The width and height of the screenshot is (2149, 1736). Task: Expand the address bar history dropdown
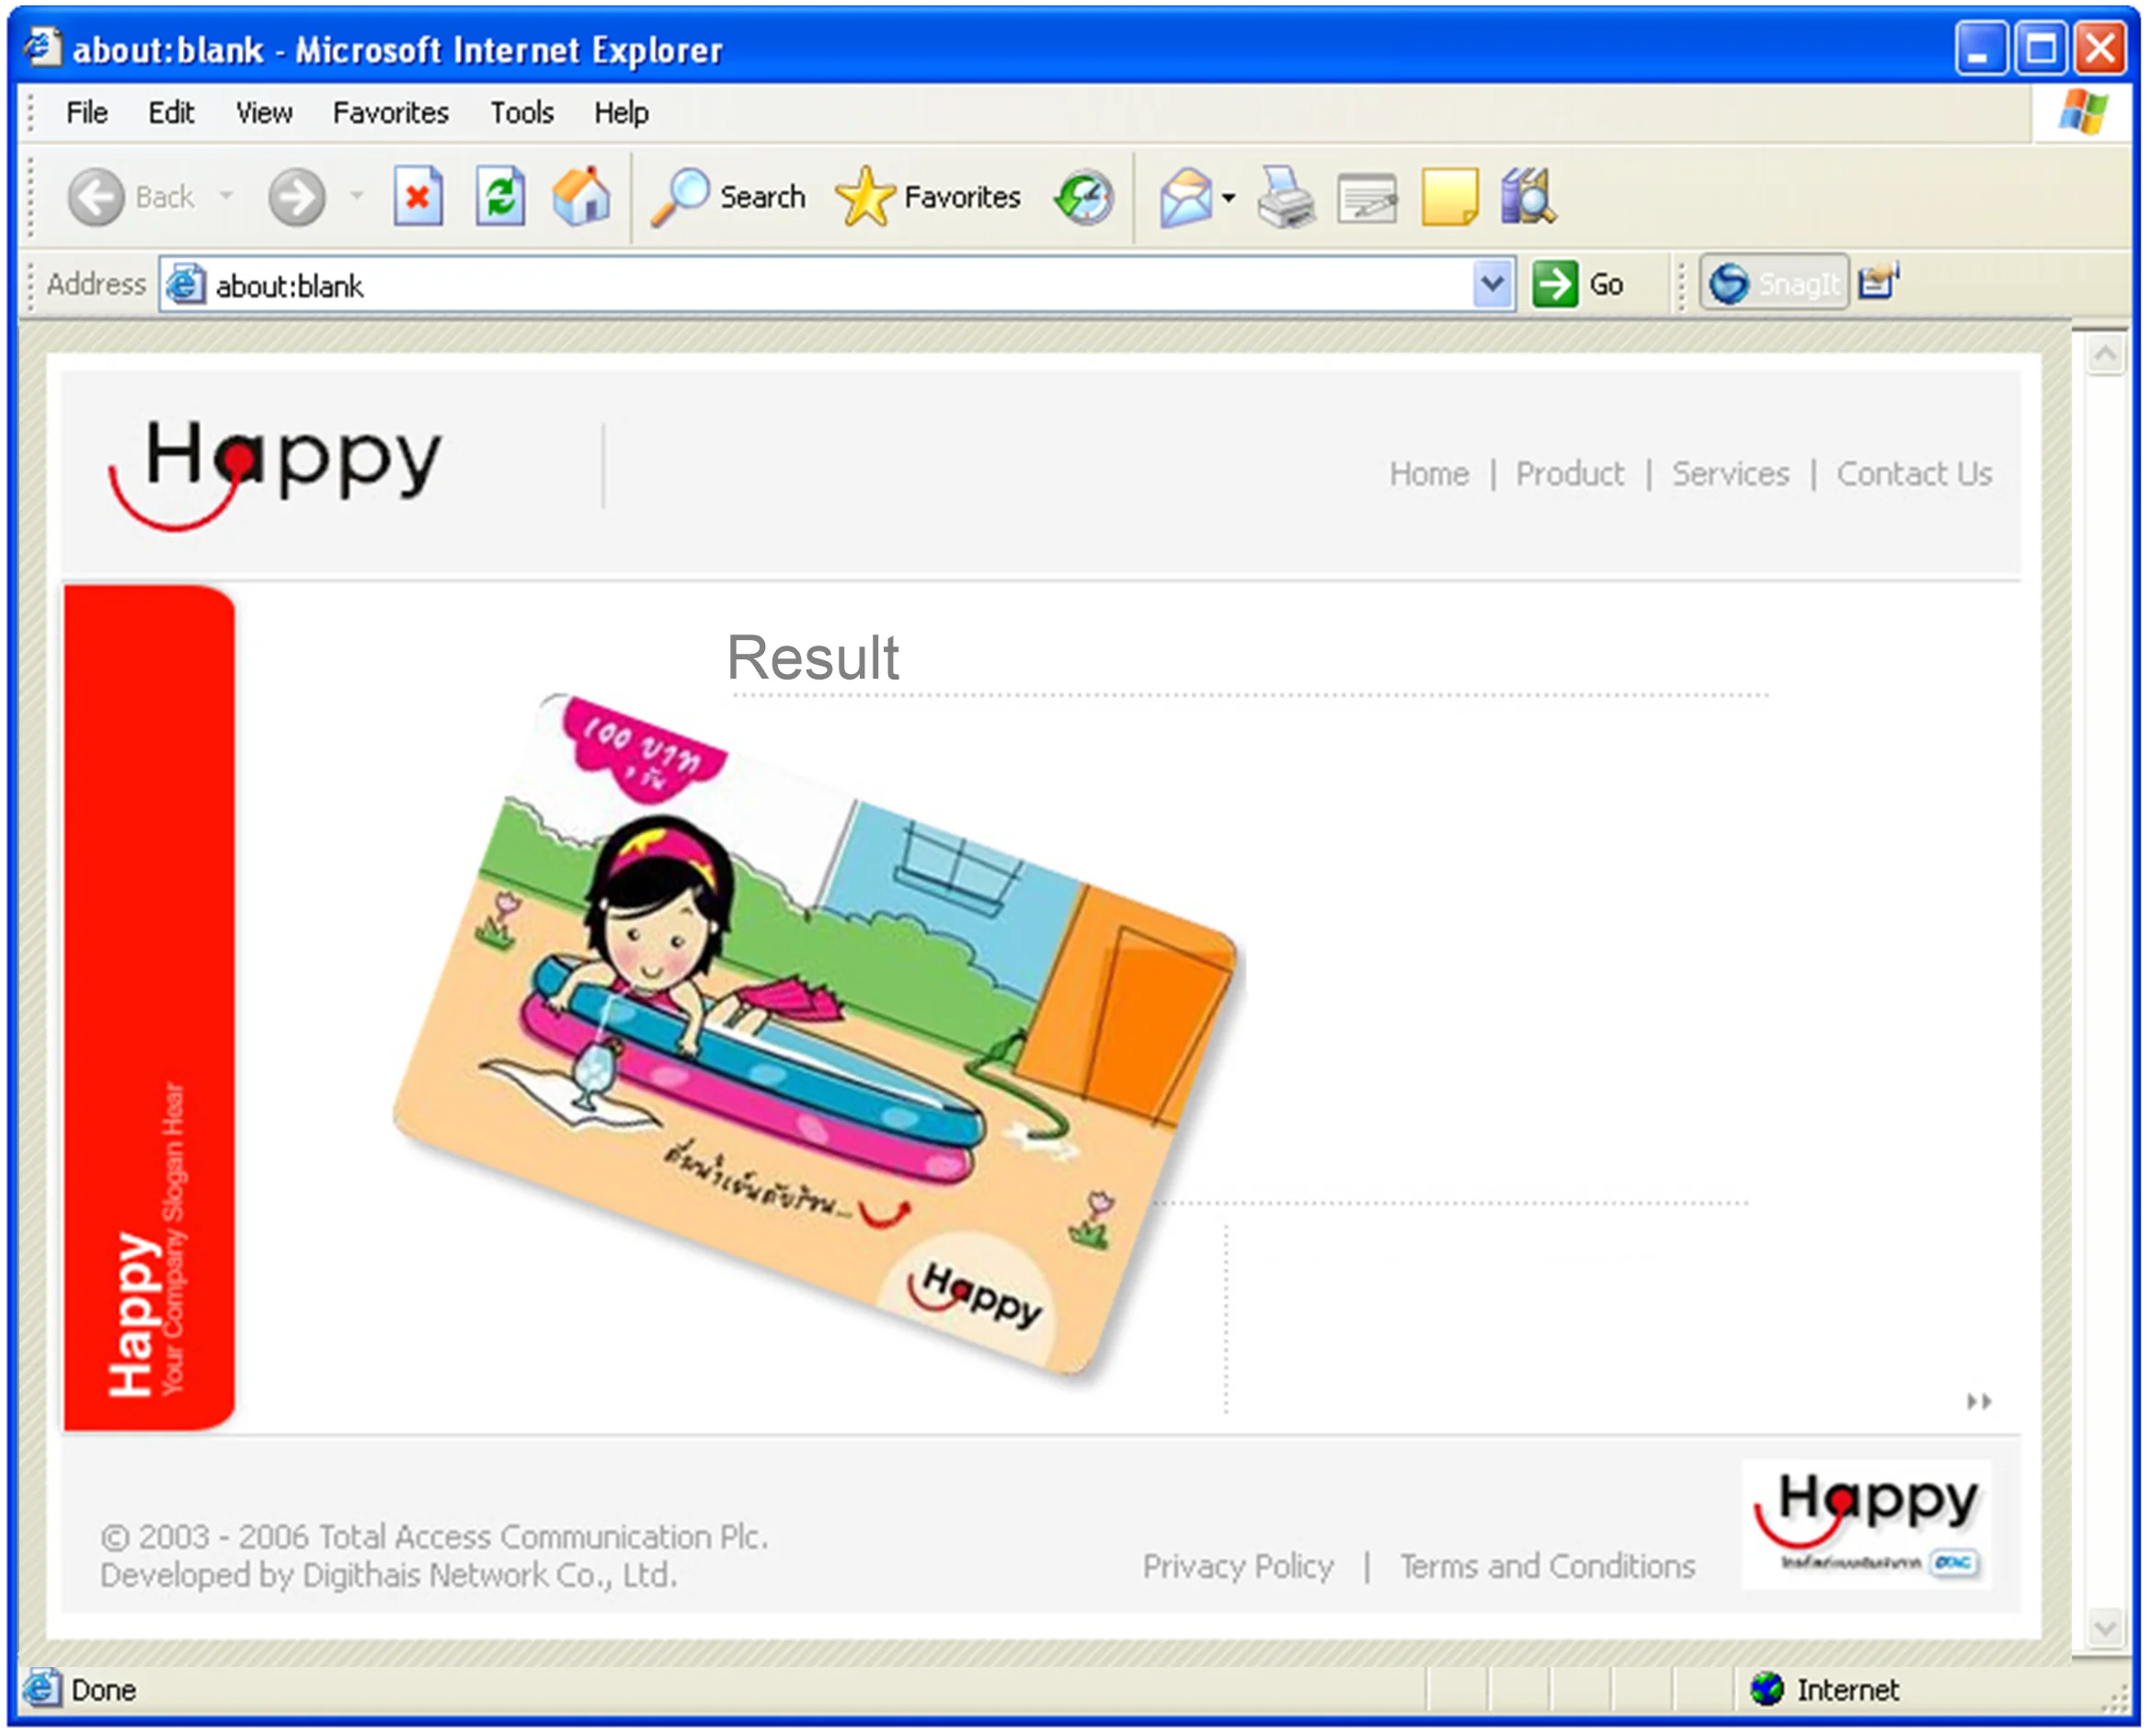pos(1492,285)
